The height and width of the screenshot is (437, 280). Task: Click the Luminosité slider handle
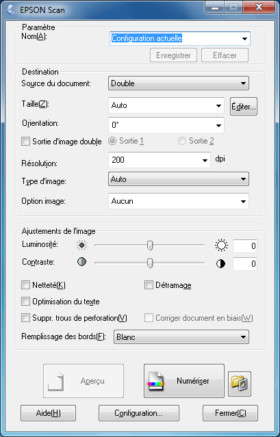(x=150, y=246)
